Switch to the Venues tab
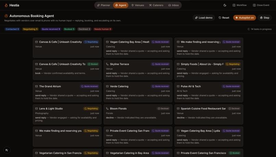Image resolution: width=276 pixels, height=157 pixels. coord(138,5)
